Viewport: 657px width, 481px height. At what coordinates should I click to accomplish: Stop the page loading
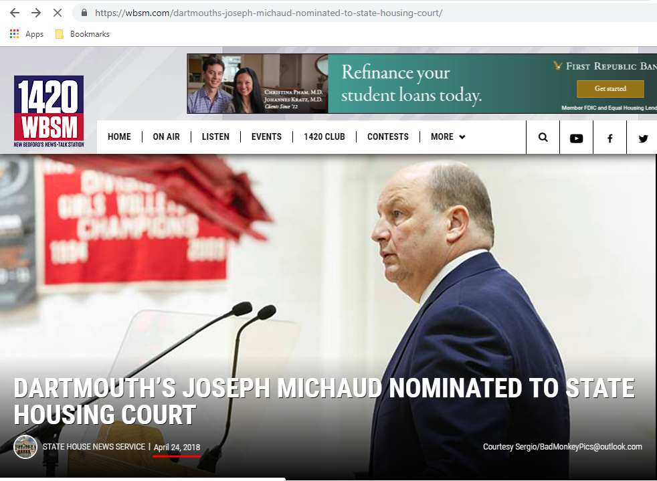(58, 13)
